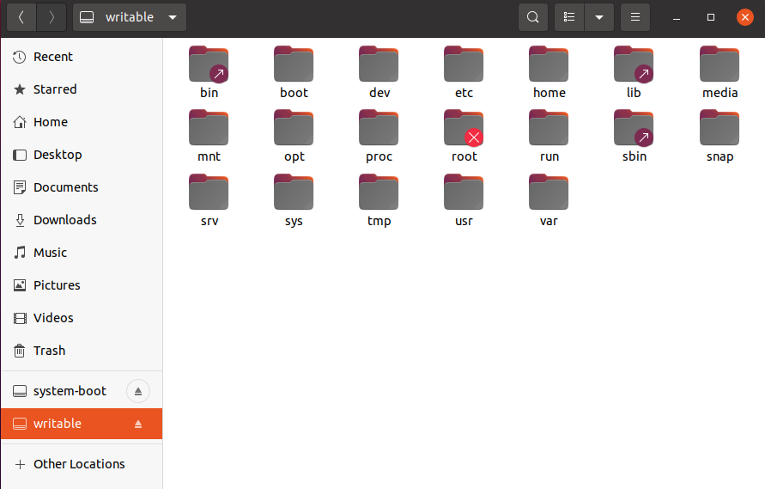Eject the writable volume

pyautogui.click(x=138, y=424)
